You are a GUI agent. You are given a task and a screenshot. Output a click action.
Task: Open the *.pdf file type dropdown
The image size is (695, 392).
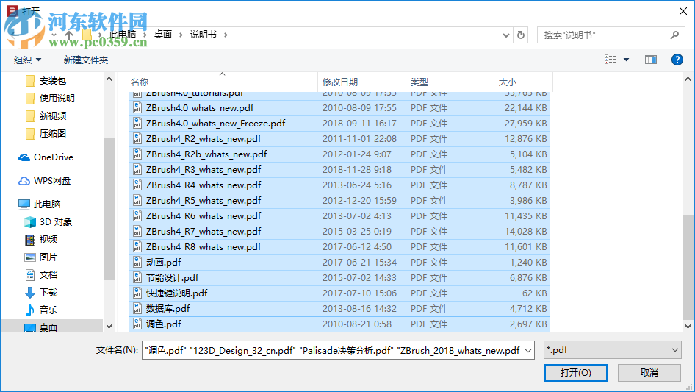(x=613, y=350)
